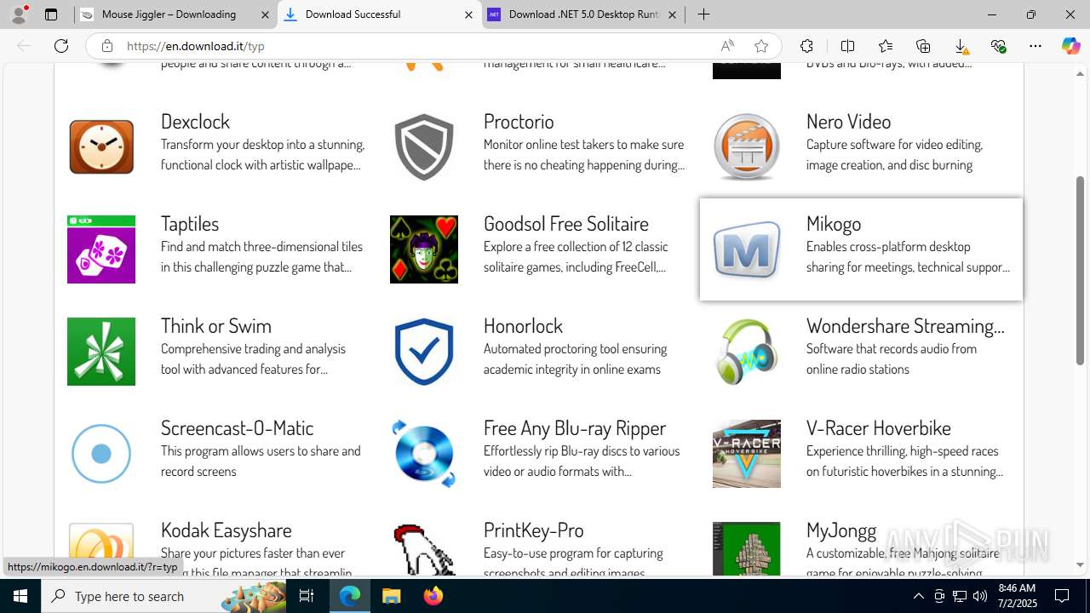The height and width of the screenshot is (613, 1090).
Task: Open Browser essentials
Action: 998,46
